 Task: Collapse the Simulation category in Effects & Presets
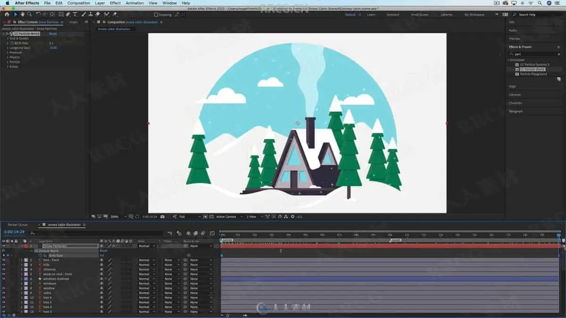pyautogui.click(x=508, y=60)
